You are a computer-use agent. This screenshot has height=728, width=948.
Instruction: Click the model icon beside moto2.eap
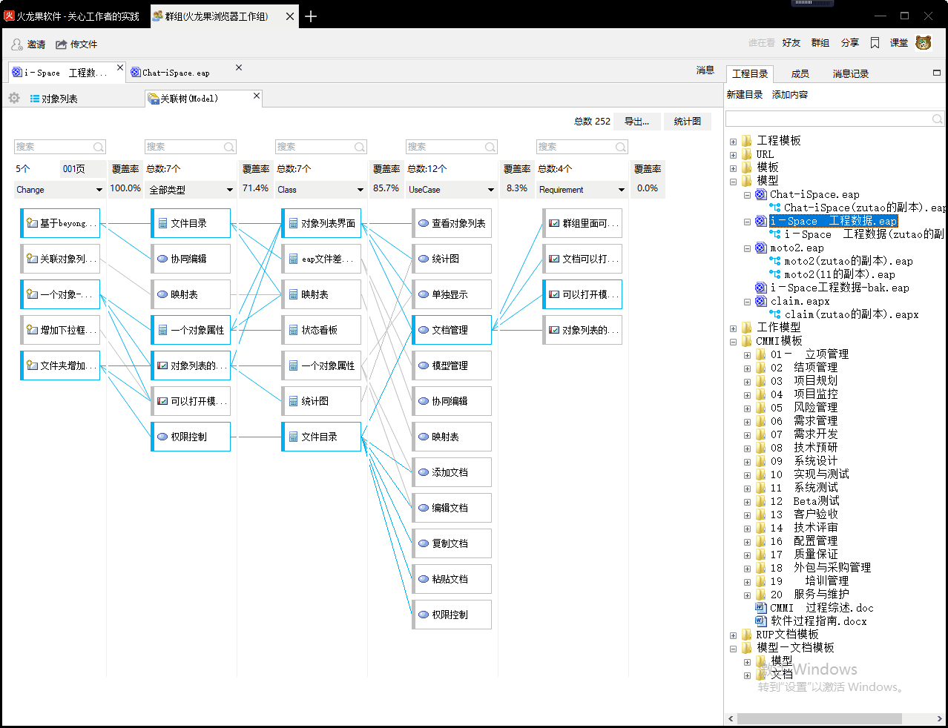[x=759, y=247]
